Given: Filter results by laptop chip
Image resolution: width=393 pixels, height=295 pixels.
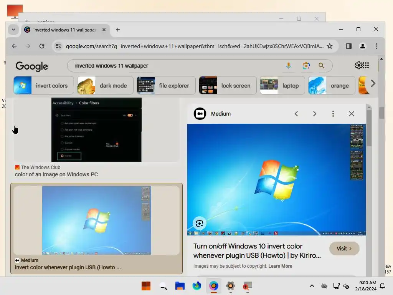Looking at the screenshot, I should (282, 86).
